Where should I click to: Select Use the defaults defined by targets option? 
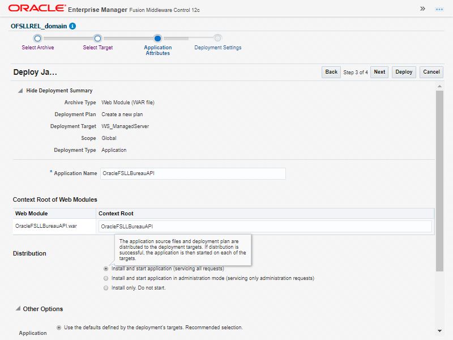pyautogui.click(x=59, y=328)
